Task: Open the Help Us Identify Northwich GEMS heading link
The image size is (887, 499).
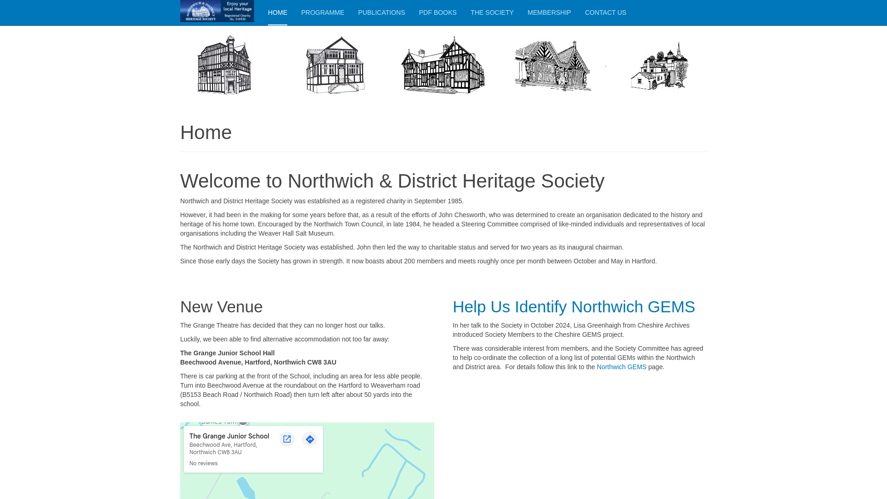Action: [x=574, y=307]
